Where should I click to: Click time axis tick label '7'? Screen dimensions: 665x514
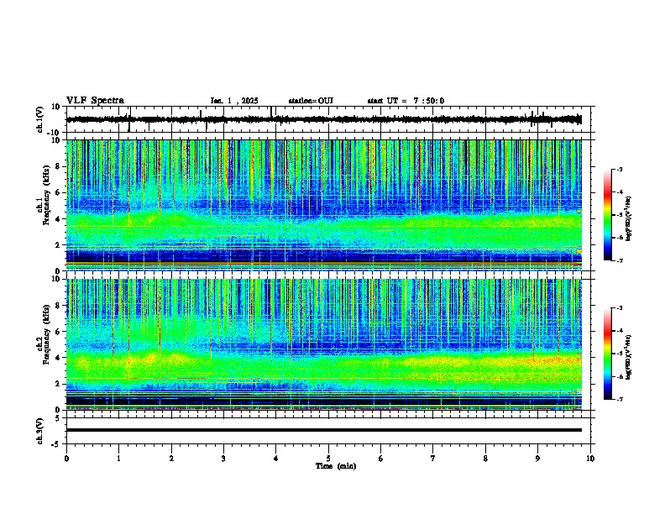(x=433, y=459)
